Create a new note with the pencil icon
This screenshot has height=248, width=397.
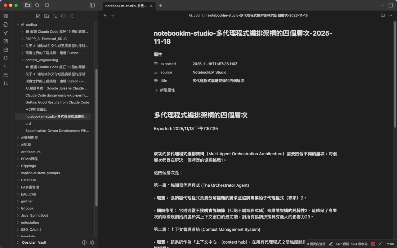point(38,16)
